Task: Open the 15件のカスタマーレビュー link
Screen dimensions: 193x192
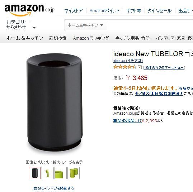Action: (x=164, y=68)
